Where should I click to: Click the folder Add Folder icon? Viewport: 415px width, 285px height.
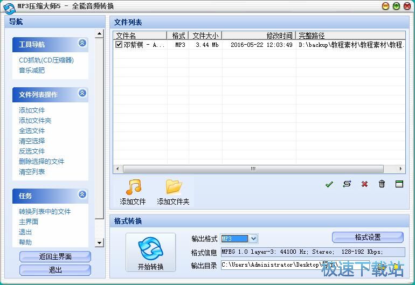coord(174,187)
